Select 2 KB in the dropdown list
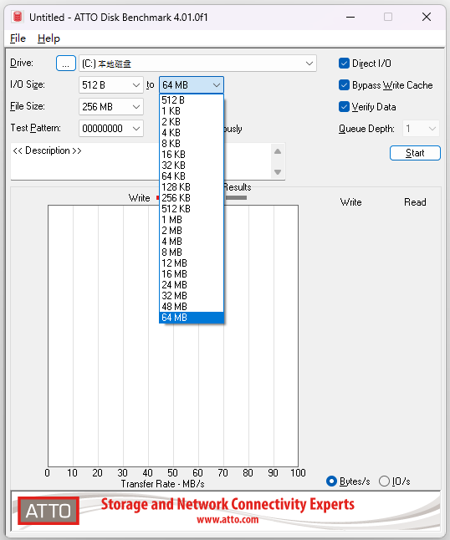 point(192,122)
